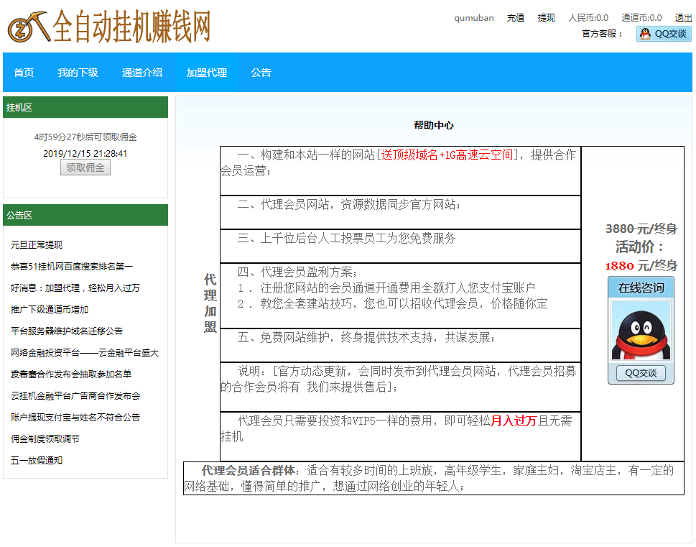
Task: Click the 3880 元/终身 strikethrough price
Action: (x=641, y=229)
